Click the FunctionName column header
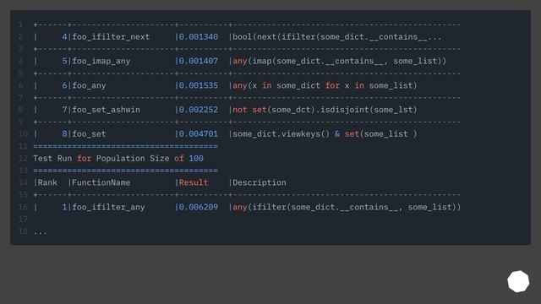 [x=101, y=182]
